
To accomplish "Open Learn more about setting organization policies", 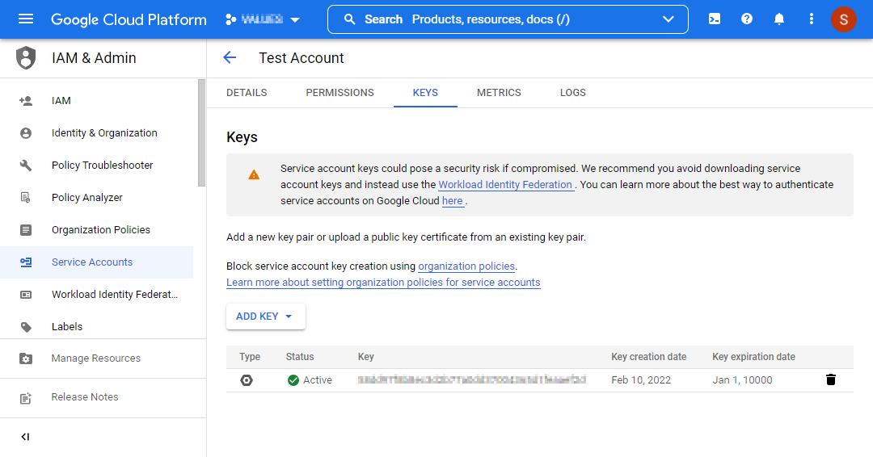I will (383, 283).
